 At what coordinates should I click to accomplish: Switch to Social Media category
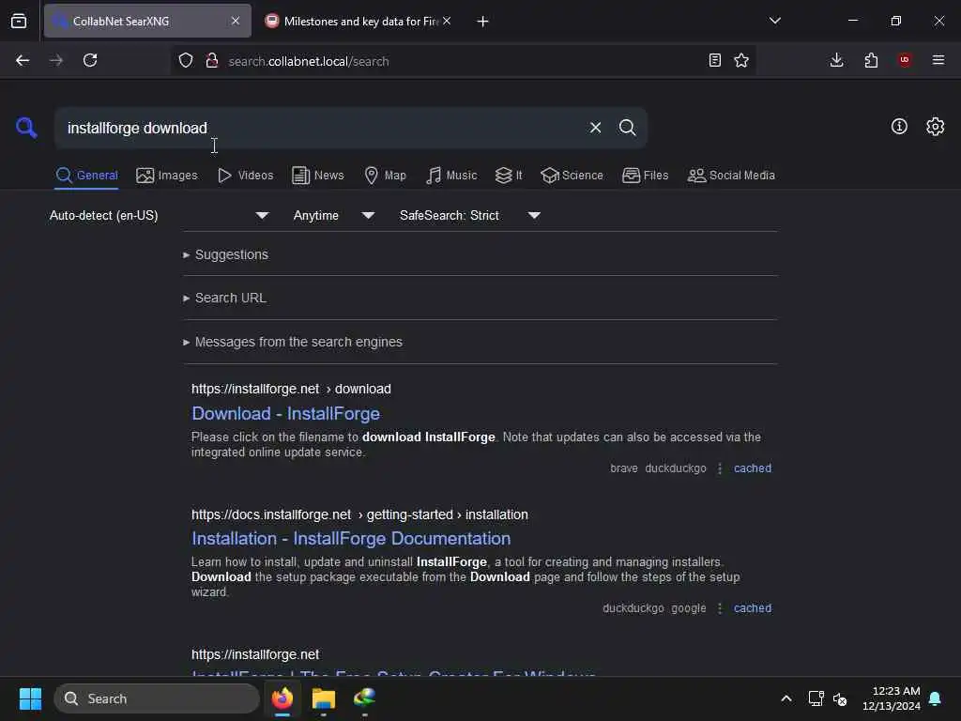pos(731,176)
